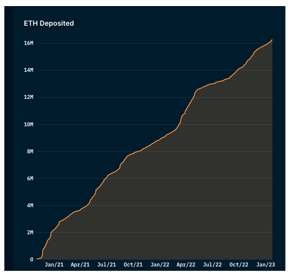The width and height of the screenshot is (288, 273).
Task: Click the Jul/22 x-axis label
Action: point(212,265)
